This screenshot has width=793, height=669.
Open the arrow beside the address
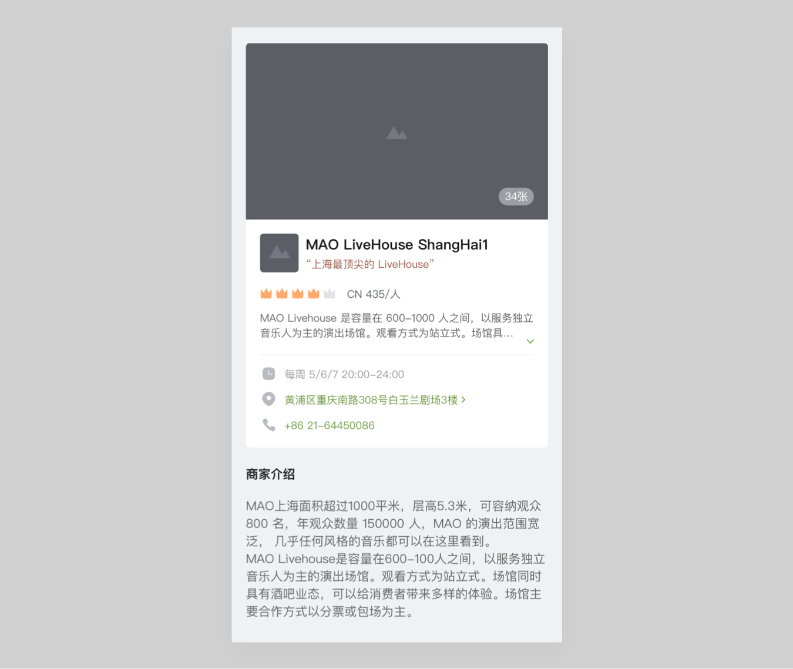tap(463, 399)
